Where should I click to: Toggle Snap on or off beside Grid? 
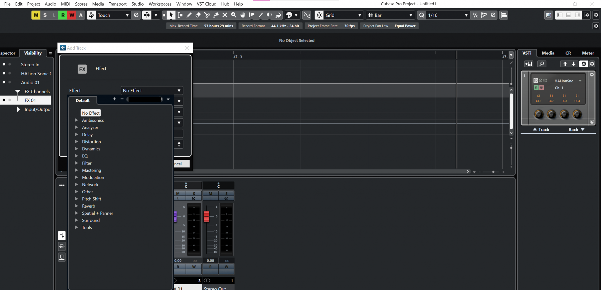click(319, 15)
